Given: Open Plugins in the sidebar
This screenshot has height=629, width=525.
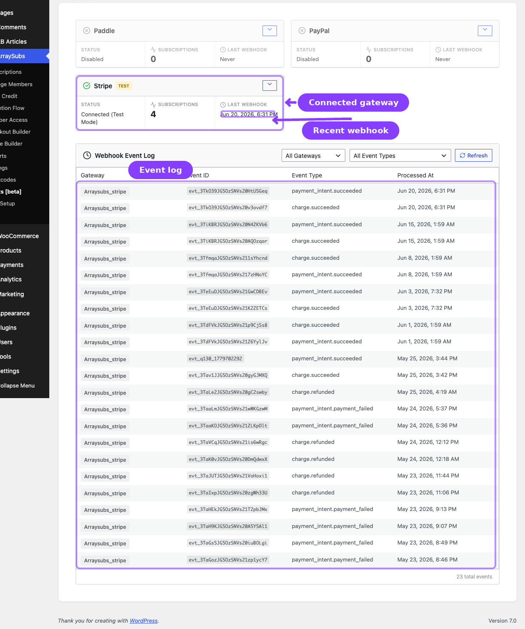Looking at the screenshot, I should tap(8, 328).
